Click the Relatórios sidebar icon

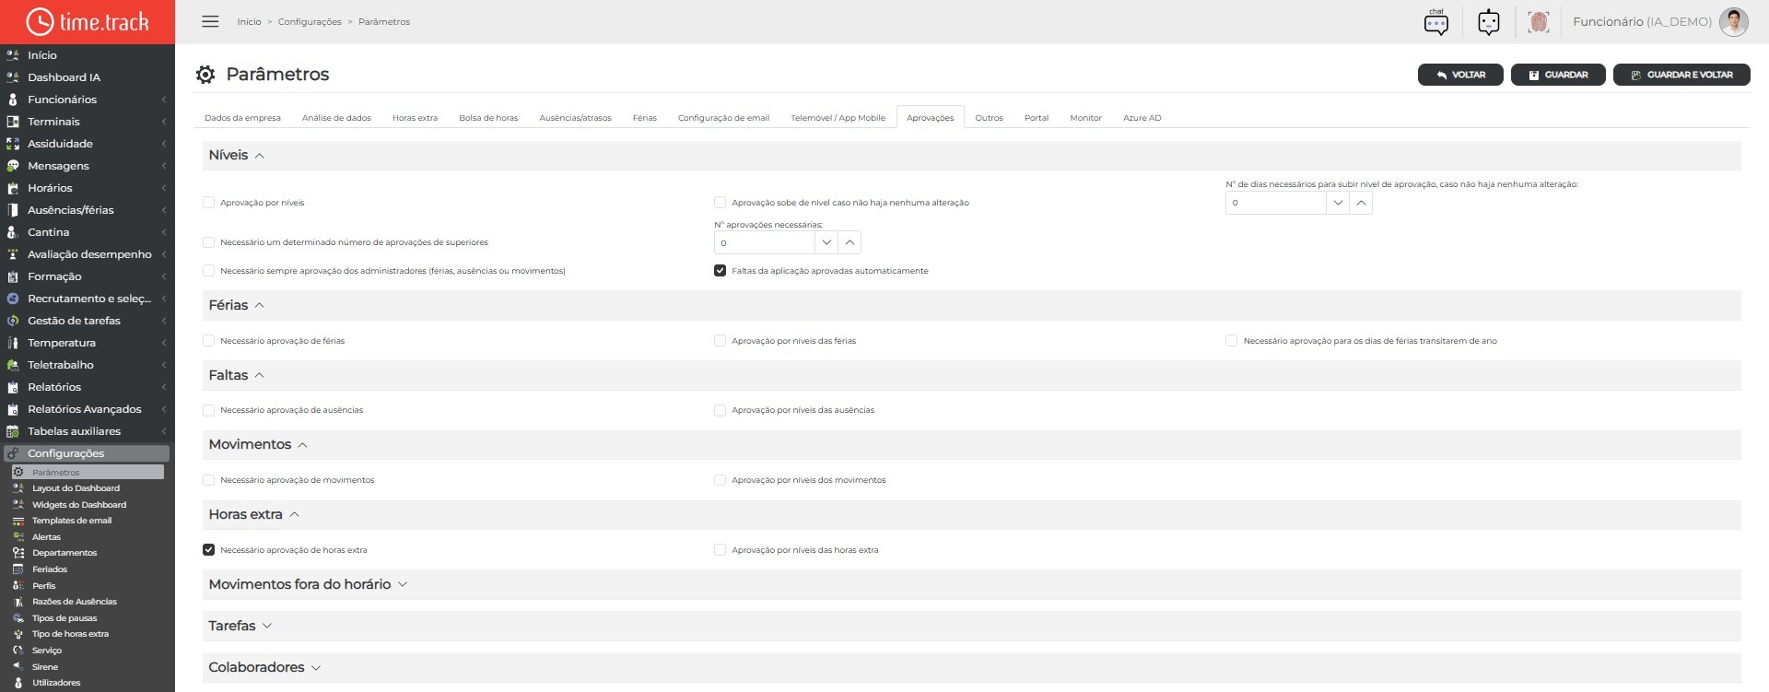pos(13,387)
